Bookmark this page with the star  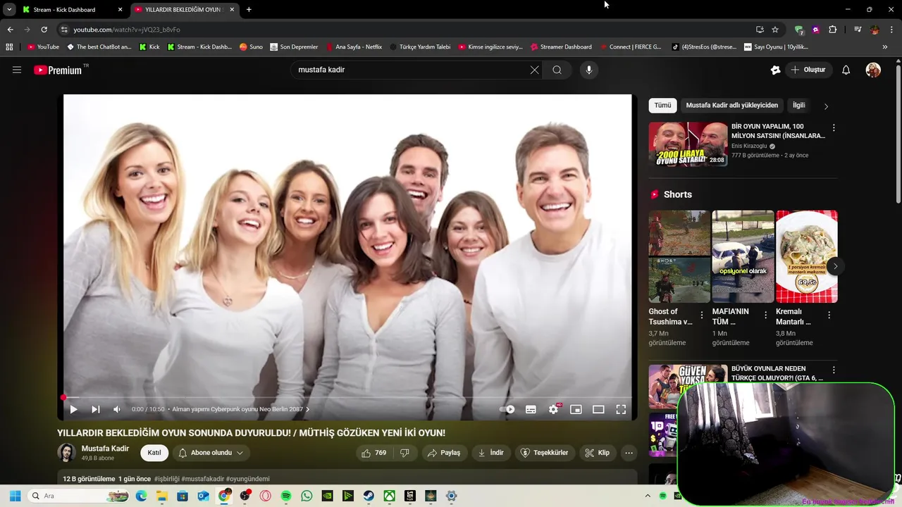[775, 30]
